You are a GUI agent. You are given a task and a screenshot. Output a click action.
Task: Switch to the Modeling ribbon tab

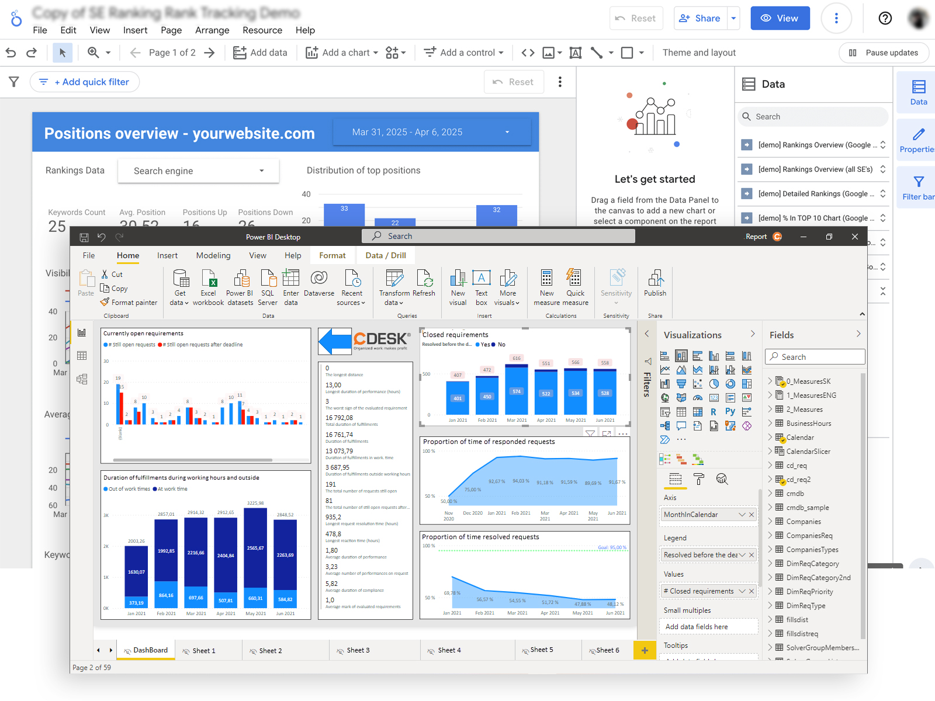pyautogui.click(x=213, y=255)
